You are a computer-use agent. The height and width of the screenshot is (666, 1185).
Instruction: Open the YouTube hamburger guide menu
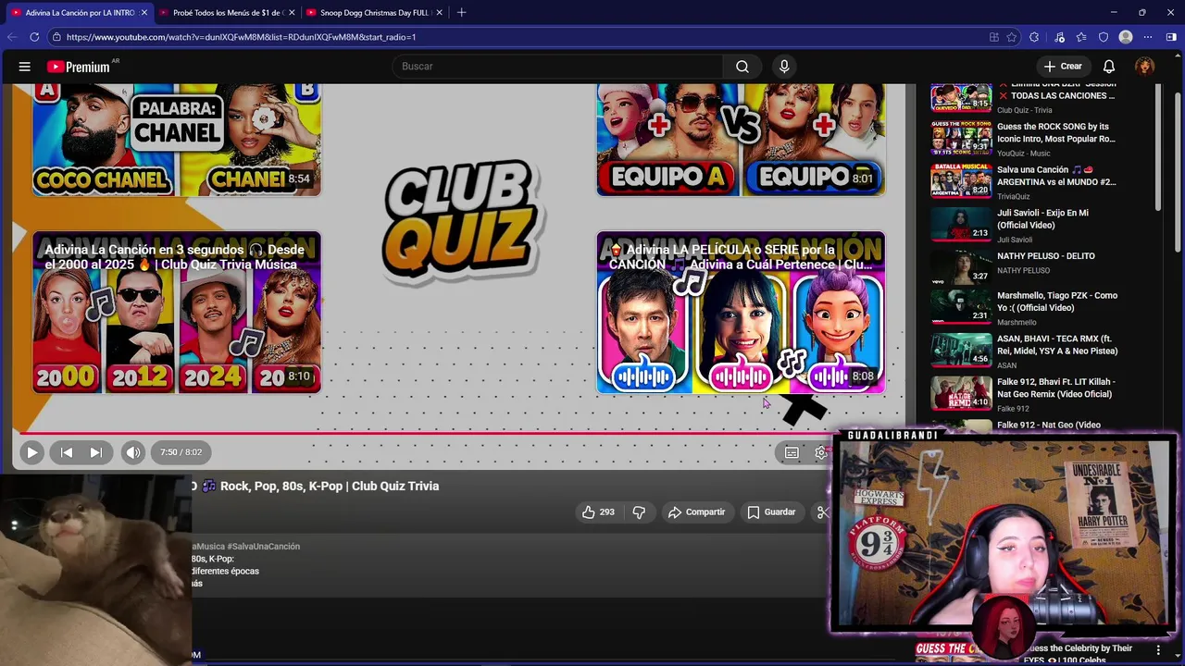point(25,67)
